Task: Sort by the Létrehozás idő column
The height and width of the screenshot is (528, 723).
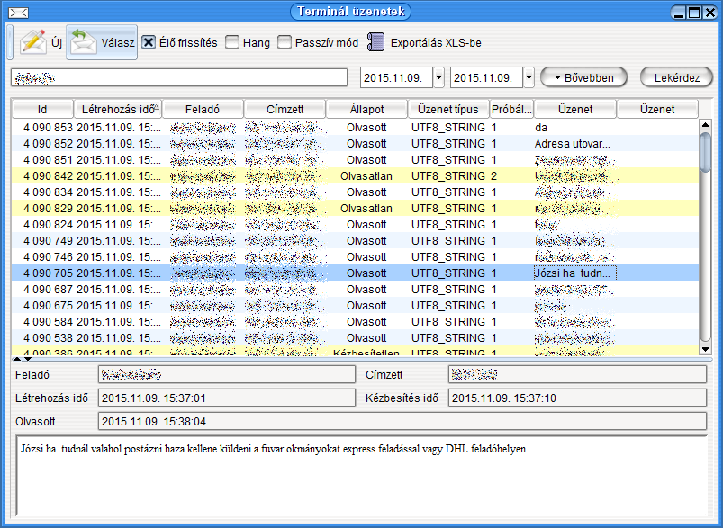Action: pyautogui.click(x=117, y=109)
